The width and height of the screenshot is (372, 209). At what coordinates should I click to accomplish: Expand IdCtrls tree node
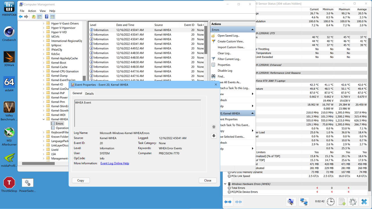pos(44,37)
